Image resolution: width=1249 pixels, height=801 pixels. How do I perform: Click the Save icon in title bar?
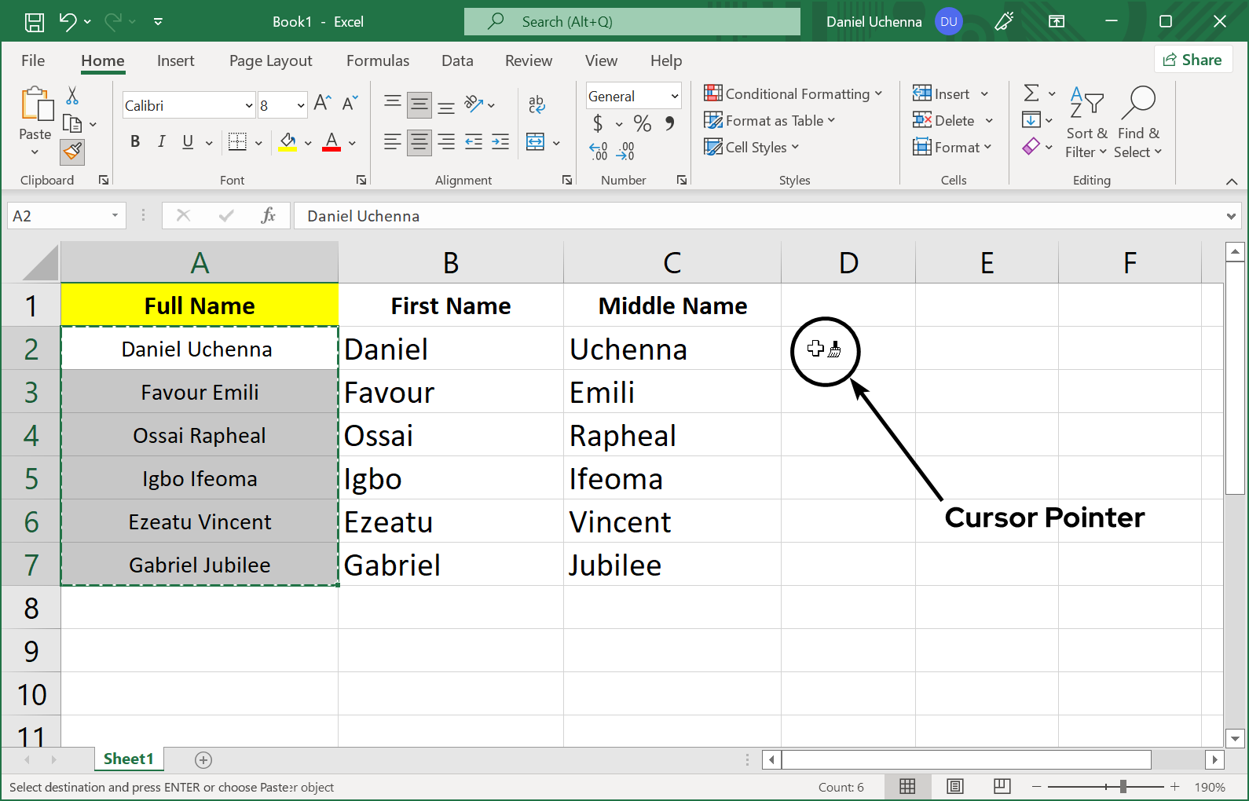tap(35, 22)
